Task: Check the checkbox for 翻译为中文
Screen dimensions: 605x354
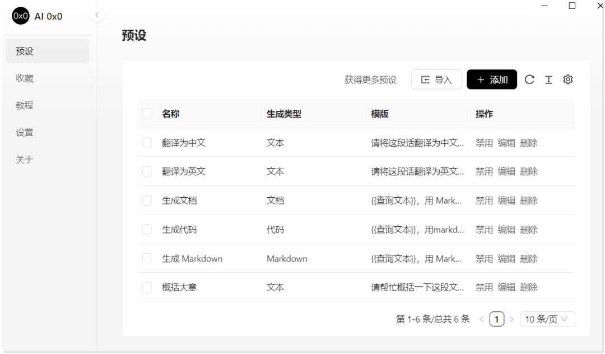Action: [147, 142]
